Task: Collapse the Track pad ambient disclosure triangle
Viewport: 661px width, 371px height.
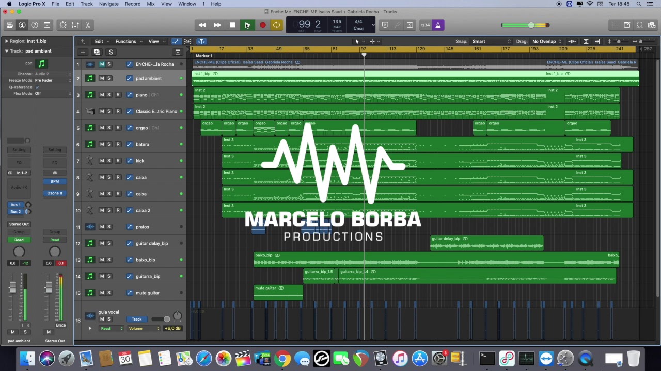Action: [x=6, y=51]
